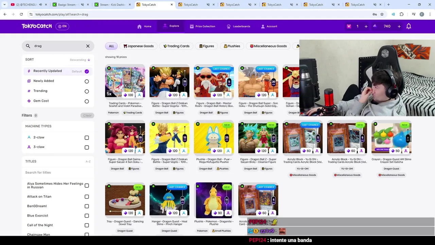This screenshot has height=245, width=435.
Task: Click Dragon Quest tag under Slime Crayon
Action: pos(391,169)
